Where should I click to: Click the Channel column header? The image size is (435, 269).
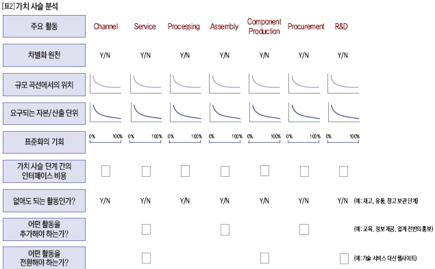coord(105,27)
